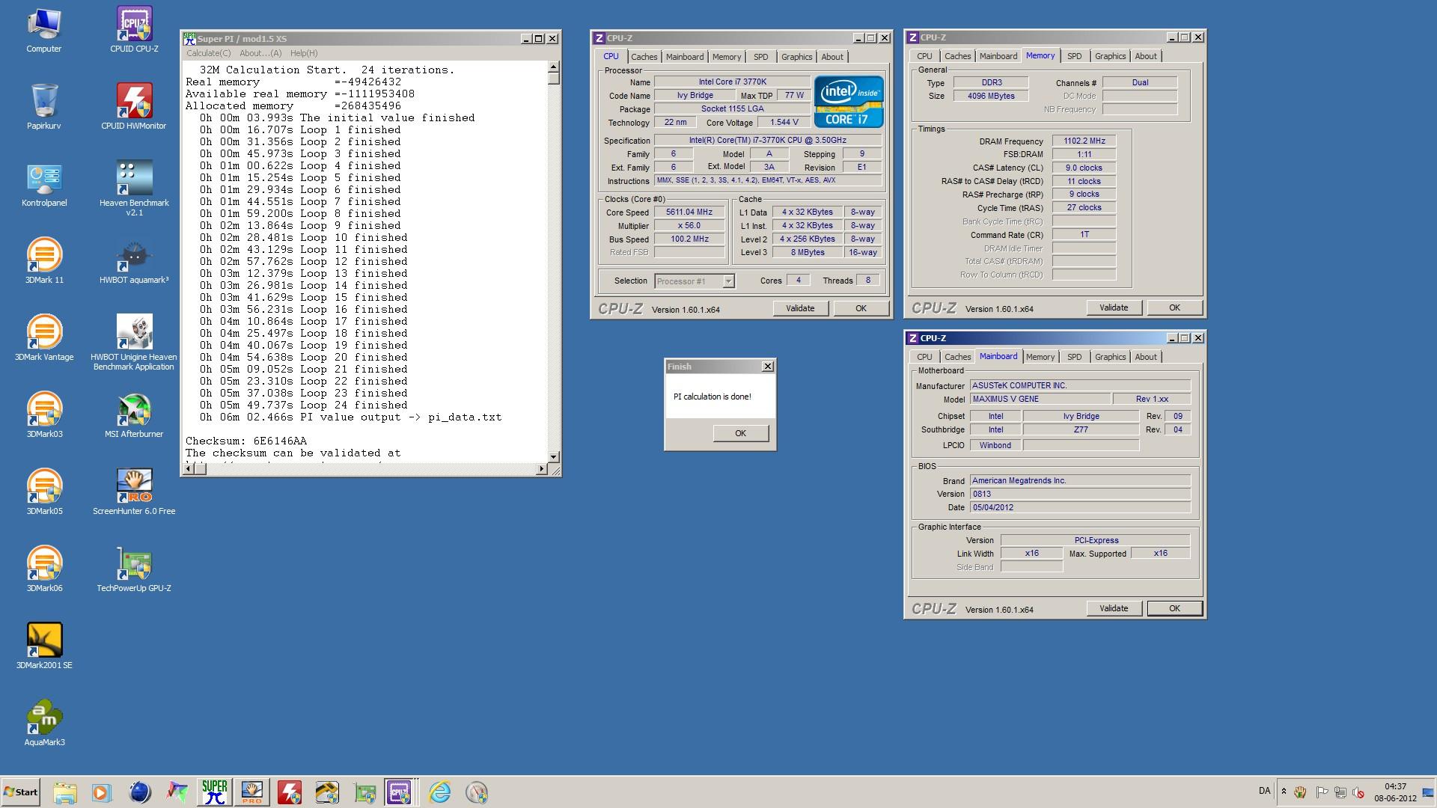Select the 3DMark2001 SE desktop icon

[44, 646]
